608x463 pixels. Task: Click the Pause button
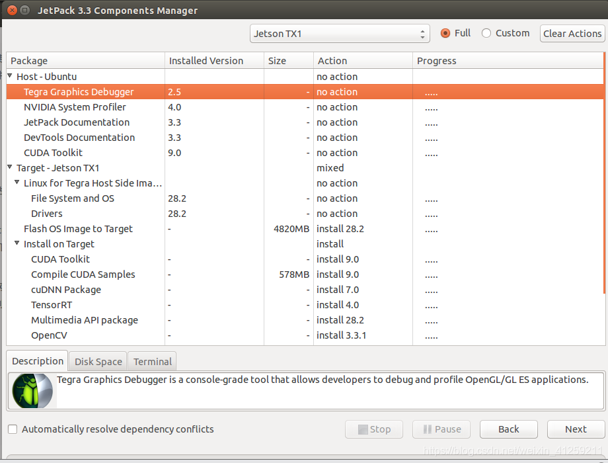click(441, 429)
